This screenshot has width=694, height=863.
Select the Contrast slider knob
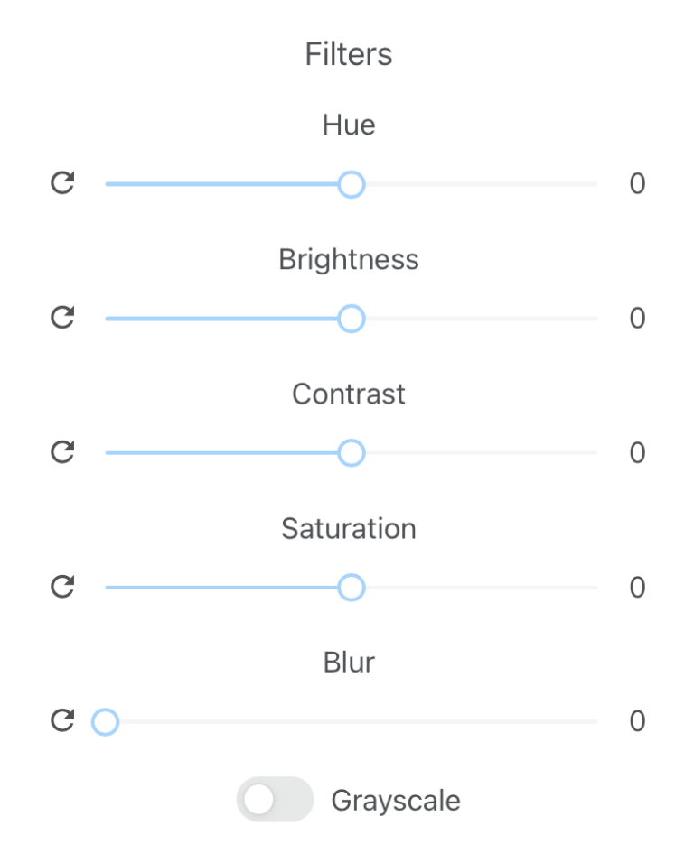tap(351, 453)
